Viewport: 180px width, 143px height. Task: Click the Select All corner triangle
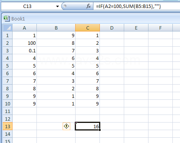(x=8, y=28)
